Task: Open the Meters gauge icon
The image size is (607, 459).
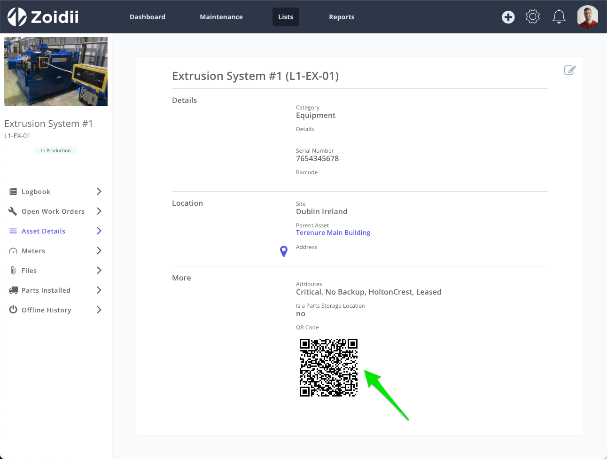Action: [13, 250]
